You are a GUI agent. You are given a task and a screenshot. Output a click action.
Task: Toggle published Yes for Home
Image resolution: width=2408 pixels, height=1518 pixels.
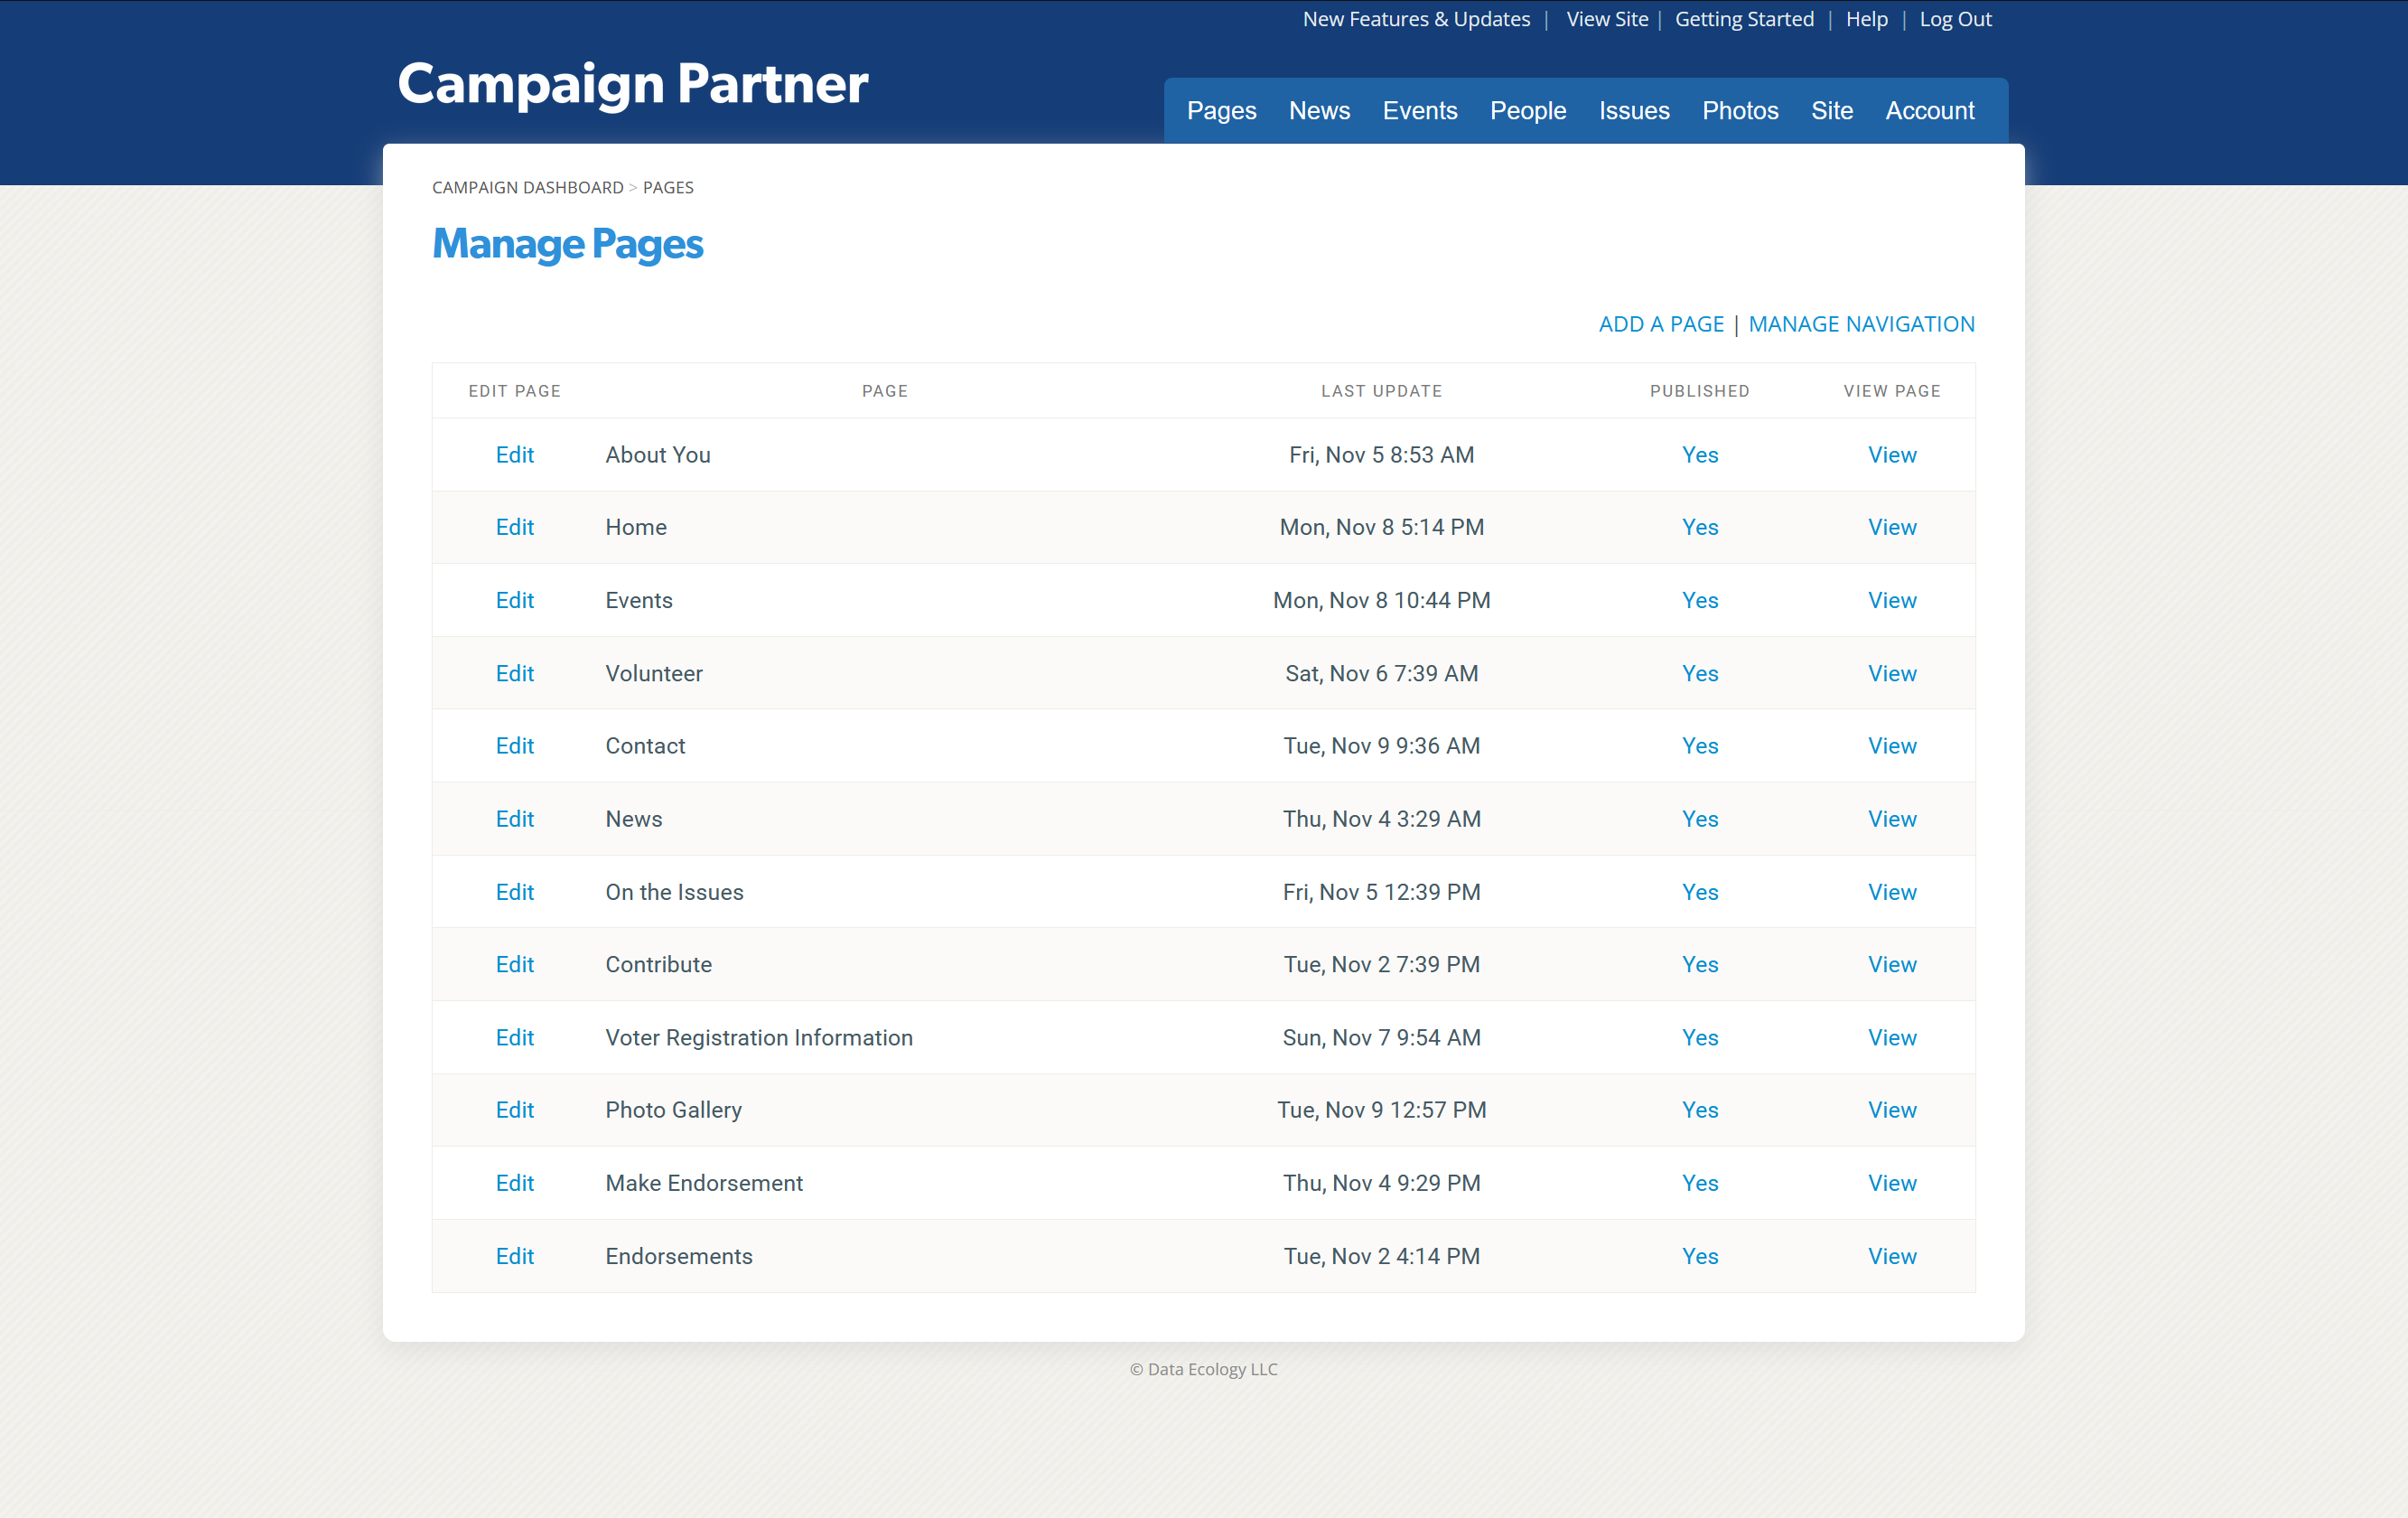[1700, 528]
